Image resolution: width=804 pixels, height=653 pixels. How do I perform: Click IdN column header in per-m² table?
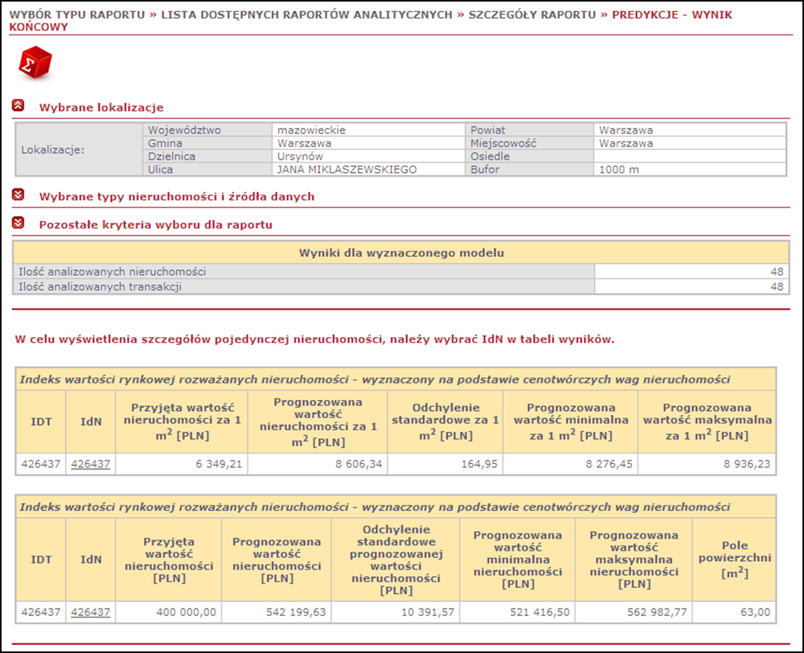pos(90,421)
